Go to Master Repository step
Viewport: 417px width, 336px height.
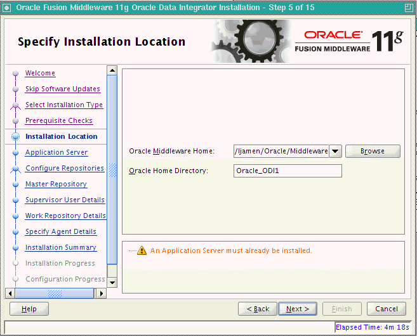click(x=56, y=184)
